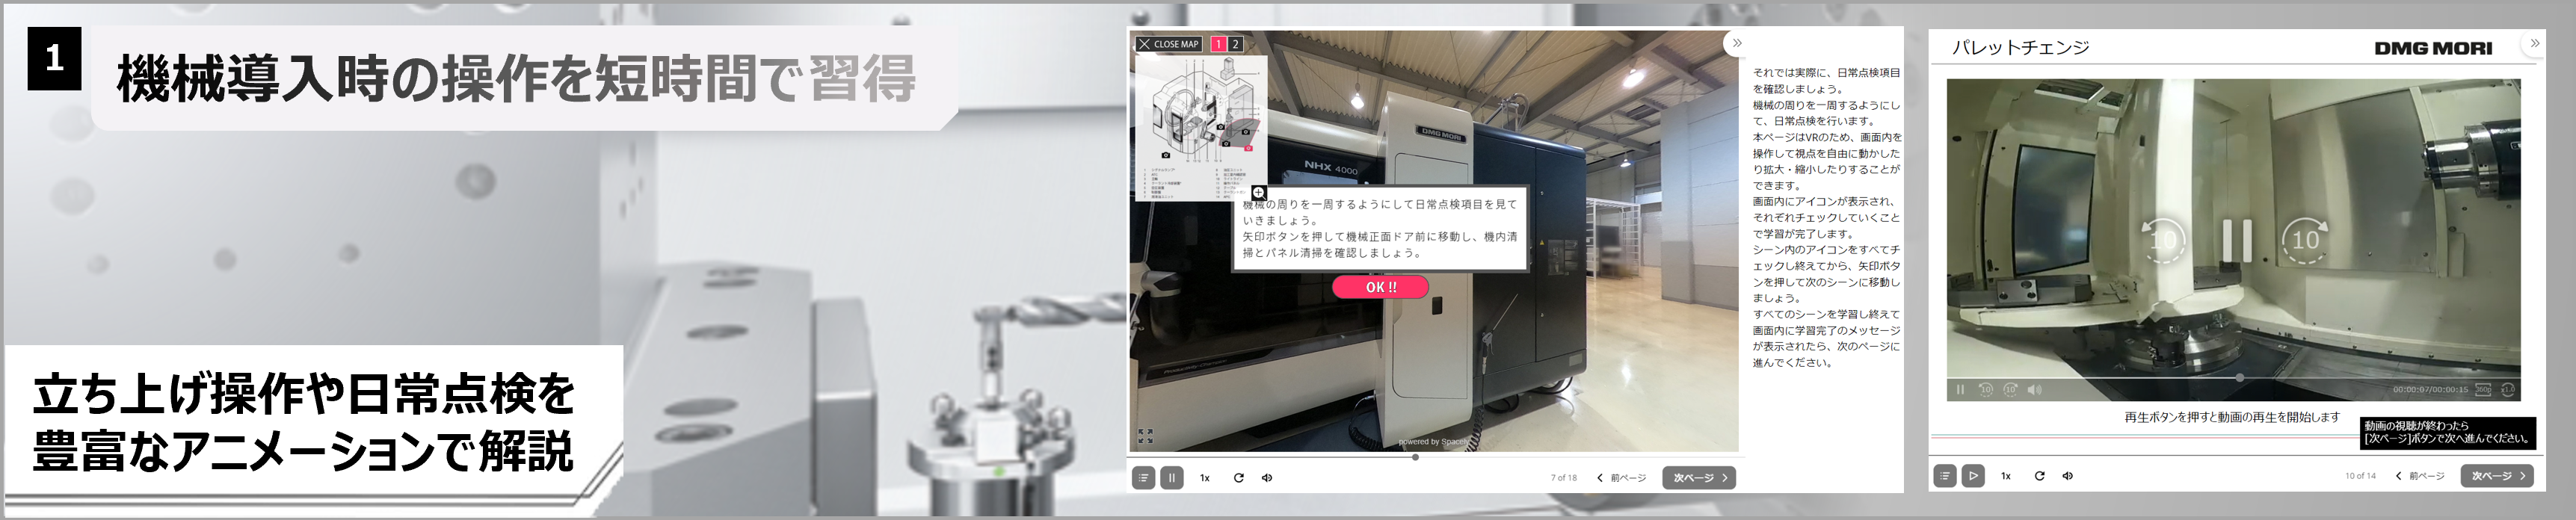Click the 再生ボタンを押すと動画の再生を開始します caption
Viewport: 2576px width, 520px height.
2232,417
